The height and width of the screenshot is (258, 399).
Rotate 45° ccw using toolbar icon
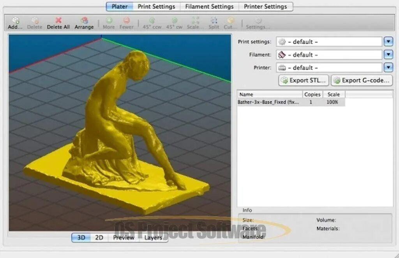click(152, 20)
